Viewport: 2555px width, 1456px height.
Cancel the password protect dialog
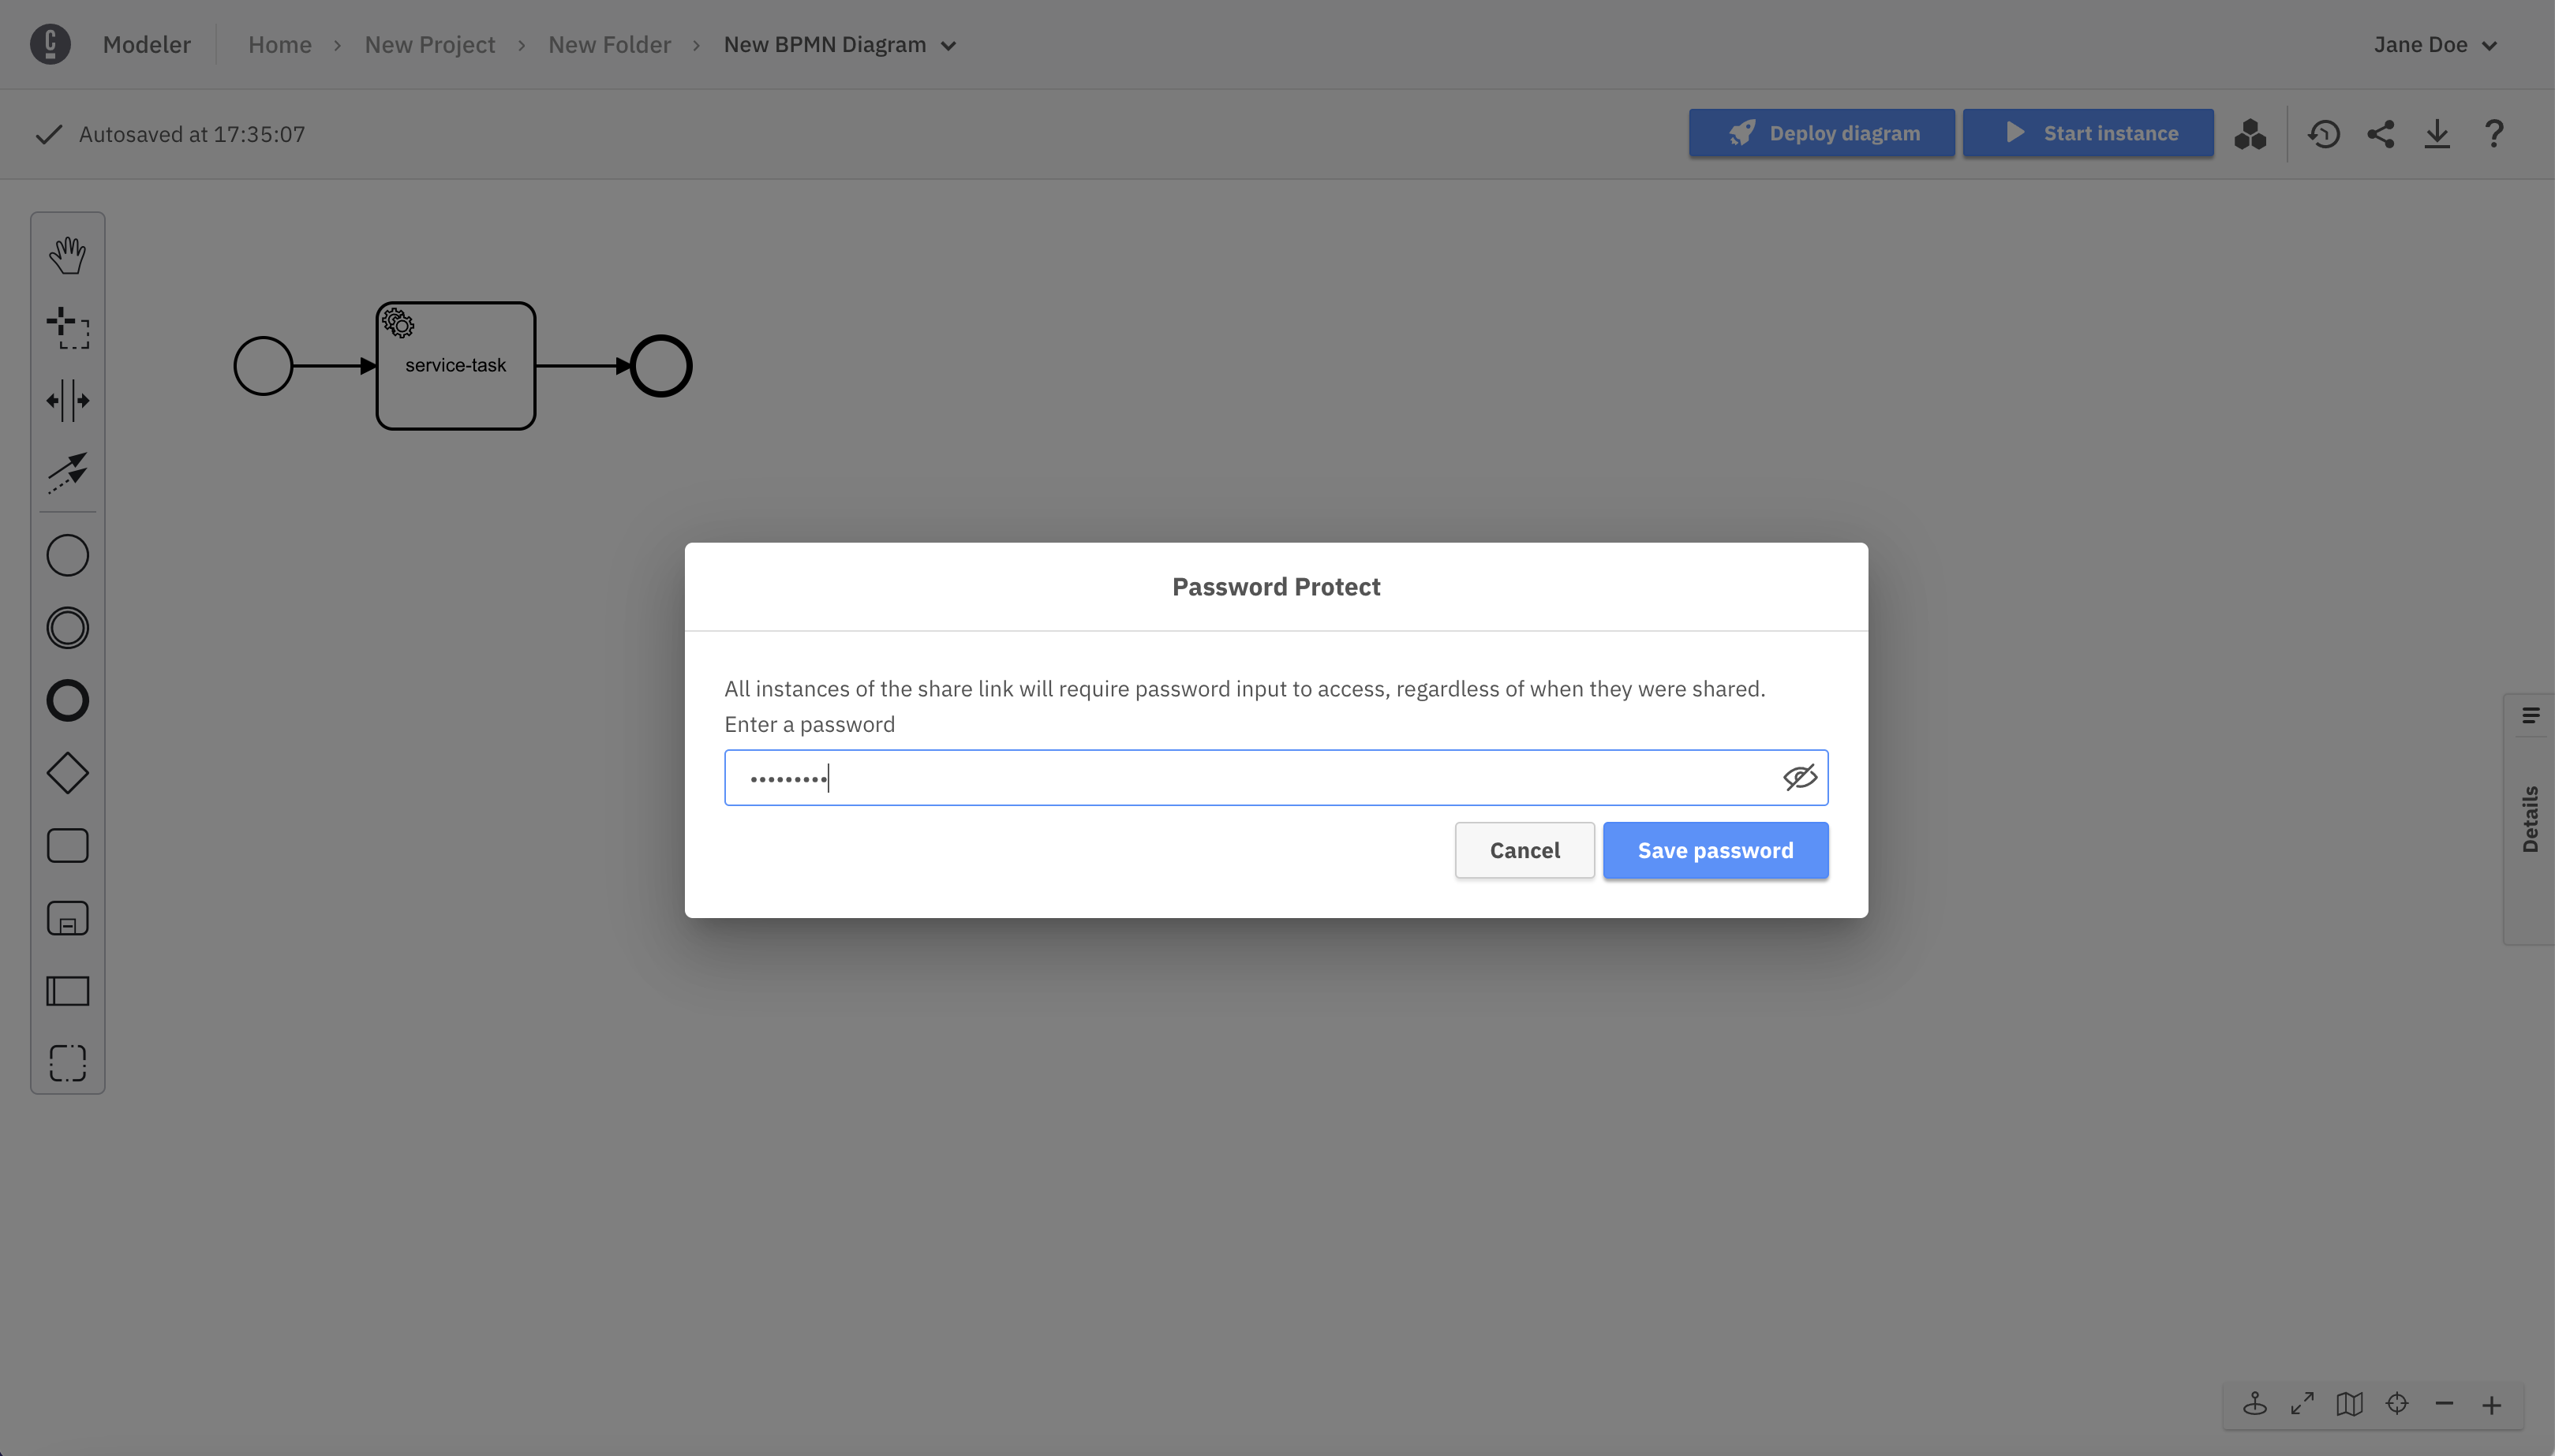[x=1524, y=850]
